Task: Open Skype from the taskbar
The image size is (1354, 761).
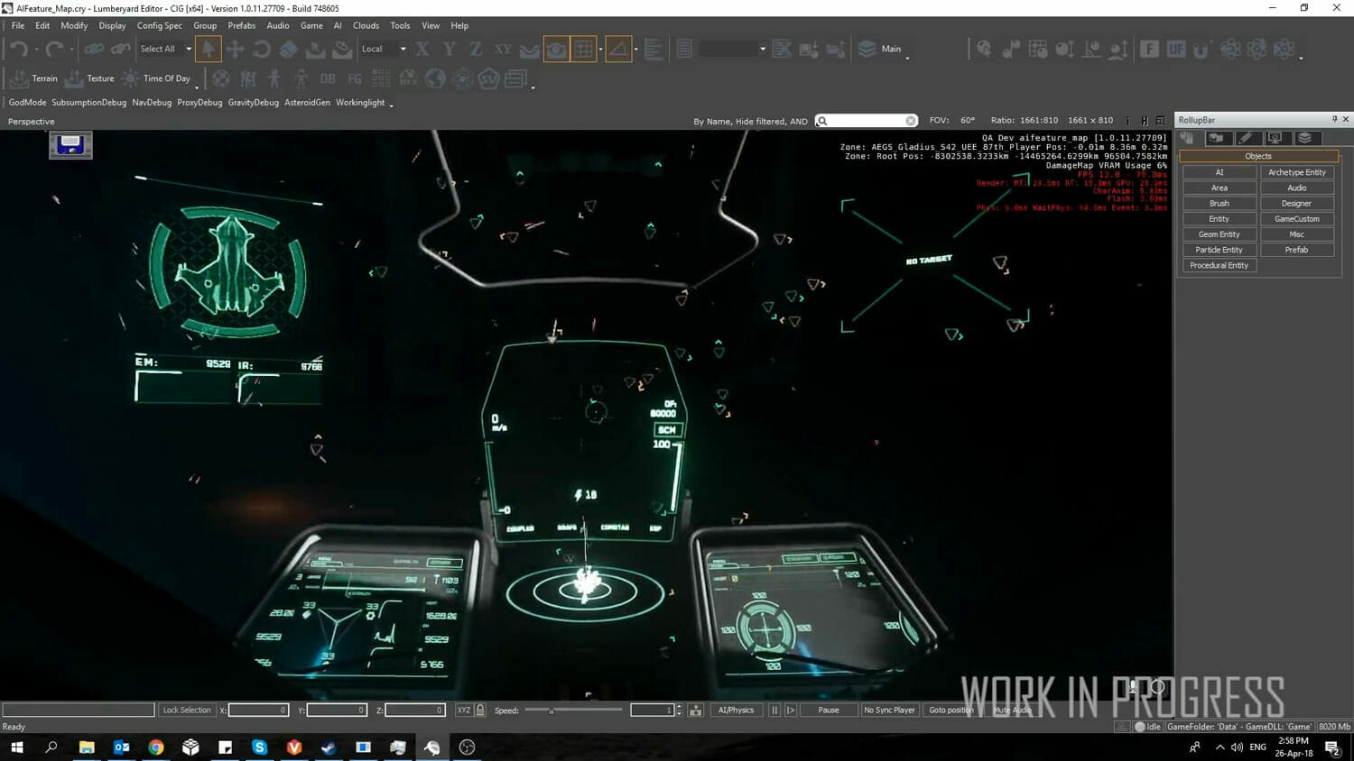Action: (259, 747)
